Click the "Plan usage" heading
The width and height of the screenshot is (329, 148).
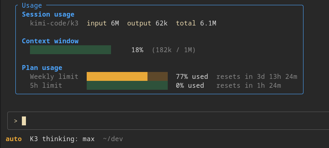(42, 68)
